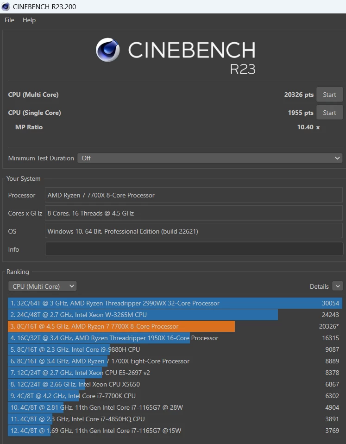Select i7-1165G7 @15W ranking row
346x444 pixels.
(175, 431)
